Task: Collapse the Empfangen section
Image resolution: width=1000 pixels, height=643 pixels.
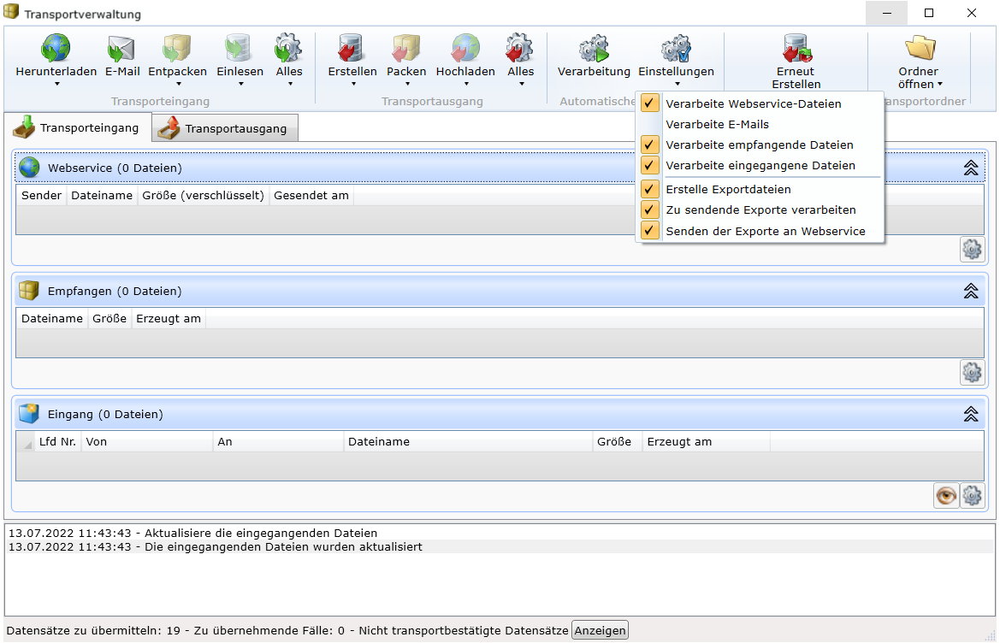Action: coord(970,292)
